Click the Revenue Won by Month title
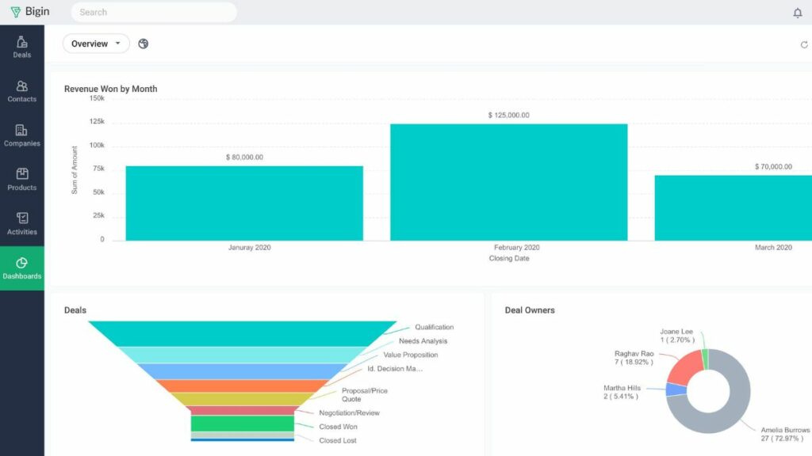The height and width of the screenshot is (456, 812). 110,89
